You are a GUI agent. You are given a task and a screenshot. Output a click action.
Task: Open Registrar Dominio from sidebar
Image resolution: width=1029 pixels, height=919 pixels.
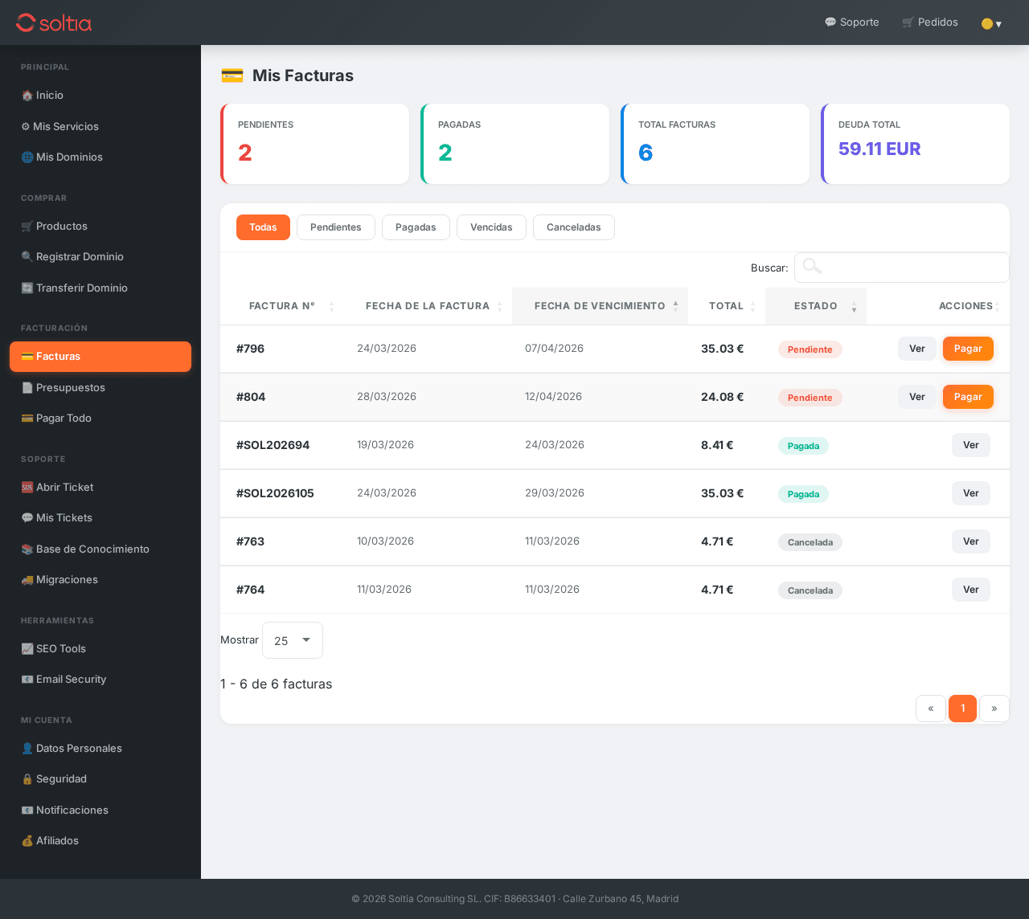(x=80, y=256)
